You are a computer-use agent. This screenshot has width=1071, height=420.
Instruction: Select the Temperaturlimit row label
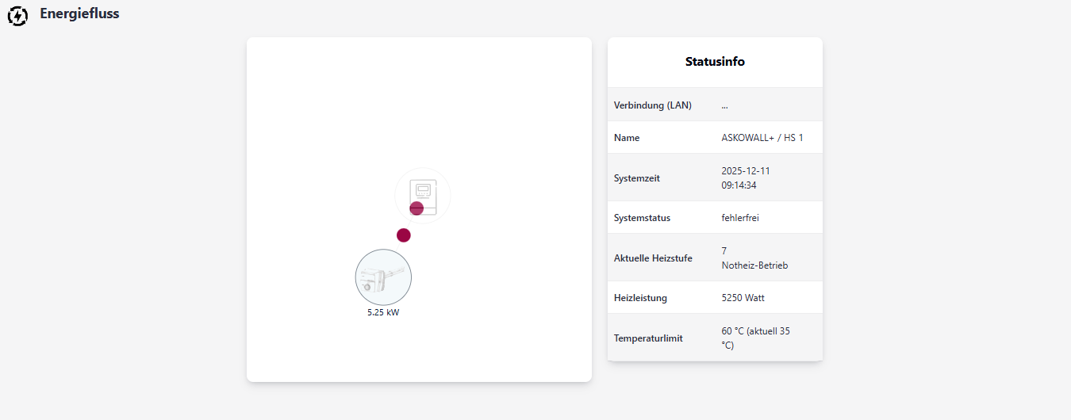(647, 338)
